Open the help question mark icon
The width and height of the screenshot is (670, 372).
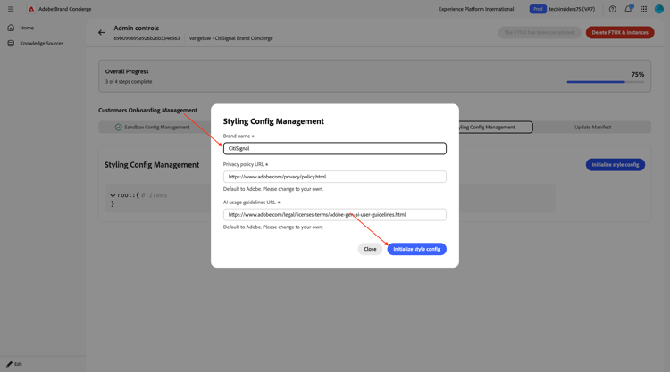612,9
